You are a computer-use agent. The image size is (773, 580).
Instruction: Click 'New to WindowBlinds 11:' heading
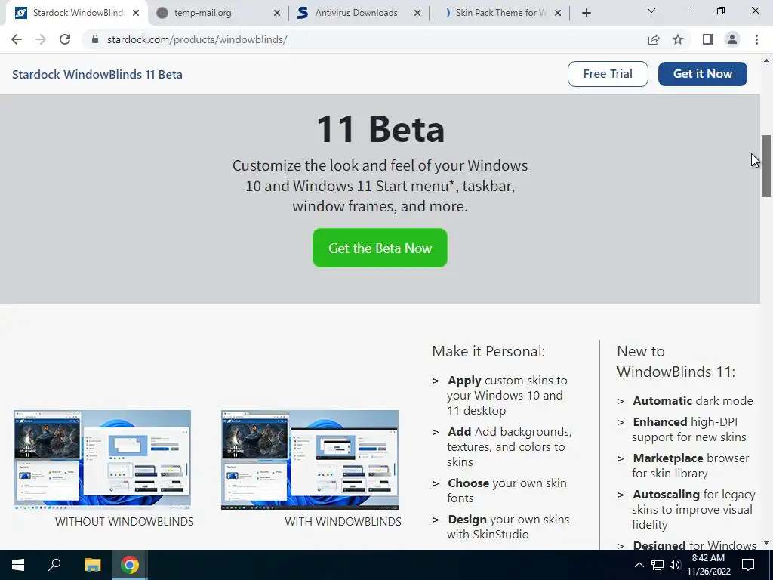pyautogui.click(x=676, y=362)
